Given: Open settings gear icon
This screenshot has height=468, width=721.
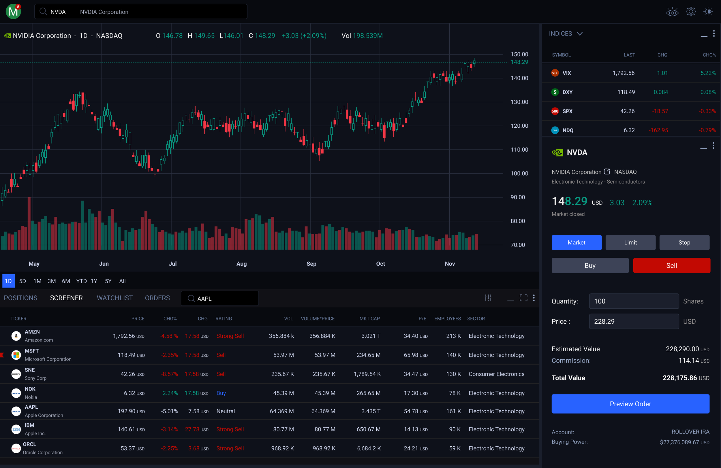Looking at the screenshot, I should point(691,12).
